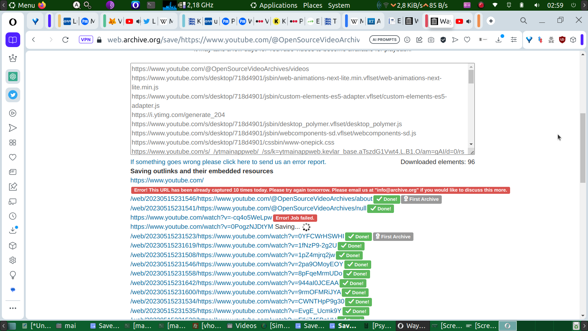Open the Tabs icon in sidebar
Image resolution: width=588 pixels, height=331 pixels.
click(x=13, y=202)
